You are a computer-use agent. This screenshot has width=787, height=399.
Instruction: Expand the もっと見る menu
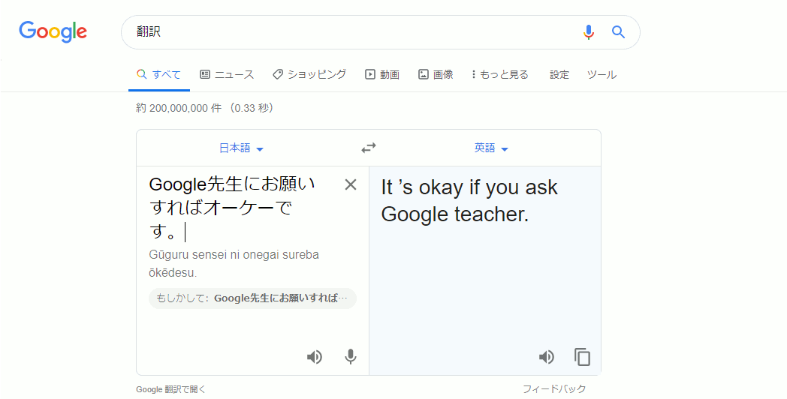click(x=500, y=75)
